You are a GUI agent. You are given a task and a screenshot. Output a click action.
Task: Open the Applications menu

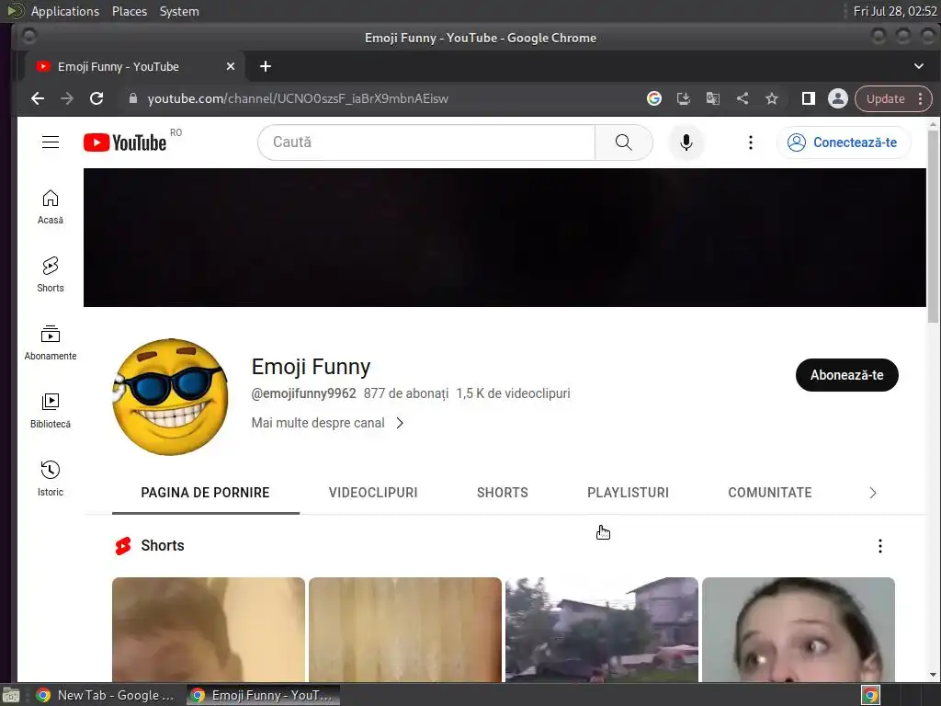(x=65, y=11)
